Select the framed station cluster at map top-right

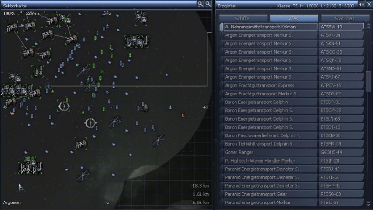point(137,41)
